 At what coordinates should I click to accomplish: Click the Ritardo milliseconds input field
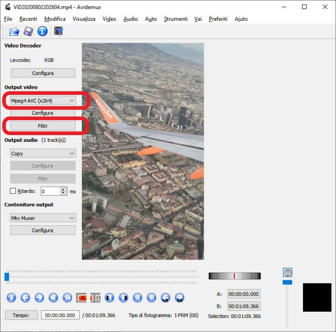point(51,191)
